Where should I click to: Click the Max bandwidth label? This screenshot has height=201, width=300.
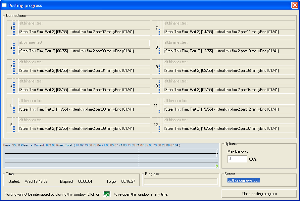click(240, 151)
